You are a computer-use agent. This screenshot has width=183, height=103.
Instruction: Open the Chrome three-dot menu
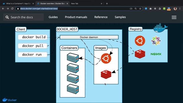(x=180, y=9)
